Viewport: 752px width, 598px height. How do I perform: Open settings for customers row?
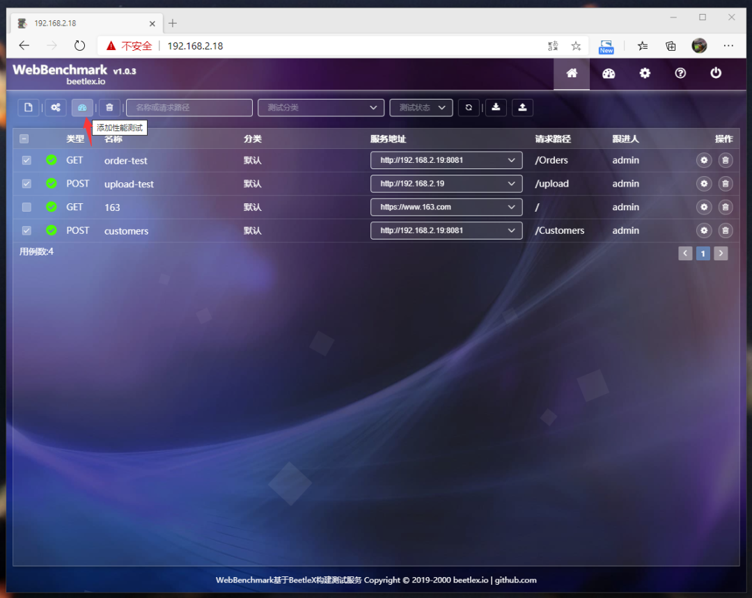pyautogui.click(x=703, y=230)
